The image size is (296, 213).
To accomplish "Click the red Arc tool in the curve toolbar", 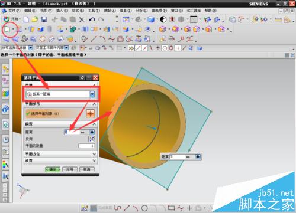I will coord(102,39).
